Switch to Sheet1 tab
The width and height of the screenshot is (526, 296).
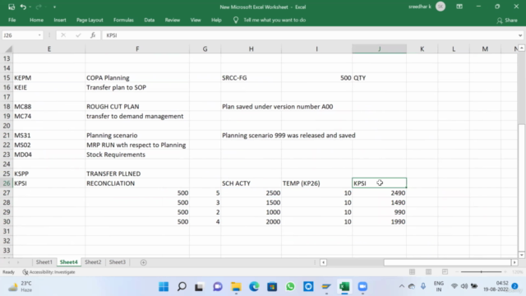tap(44, 262)
